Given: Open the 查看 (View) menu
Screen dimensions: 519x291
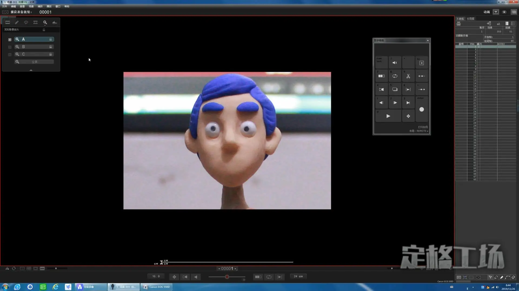Looking at the screenshot, I should click(x=22, y=6).
